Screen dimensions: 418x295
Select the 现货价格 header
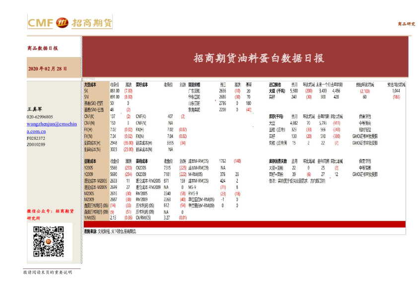pyautogui.click(x=194, y=85)
